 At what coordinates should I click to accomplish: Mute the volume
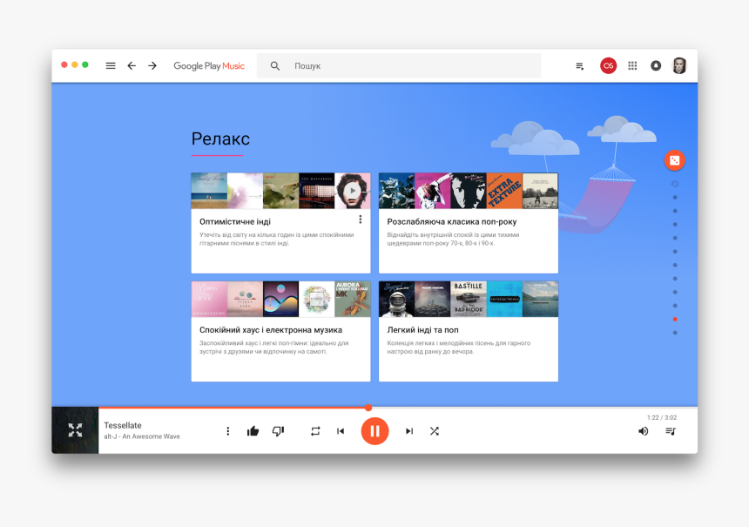(644, 430)
